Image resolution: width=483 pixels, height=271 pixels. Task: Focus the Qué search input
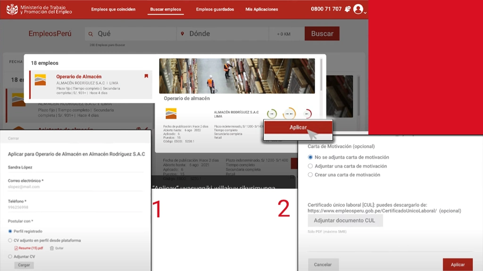[131, 34]
